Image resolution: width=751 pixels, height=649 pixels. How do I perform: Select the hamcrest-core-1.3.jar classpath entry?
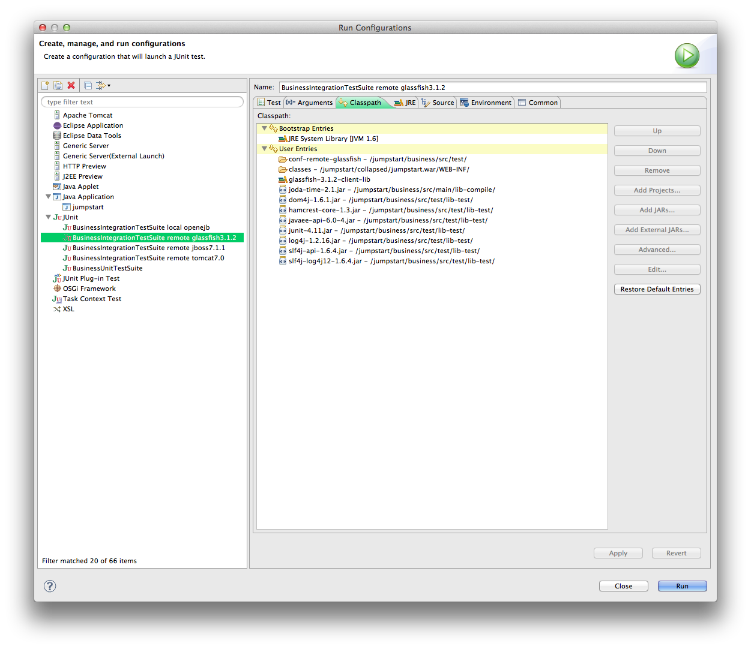tap(386, 210)
